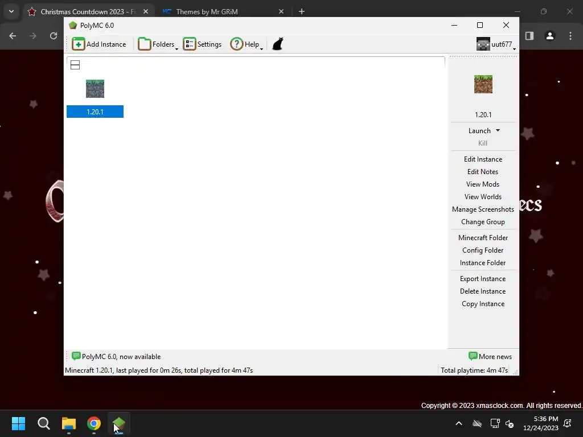Viewport: 583px width, 437px height.
Task: Click the More news button
Action: 490,357
